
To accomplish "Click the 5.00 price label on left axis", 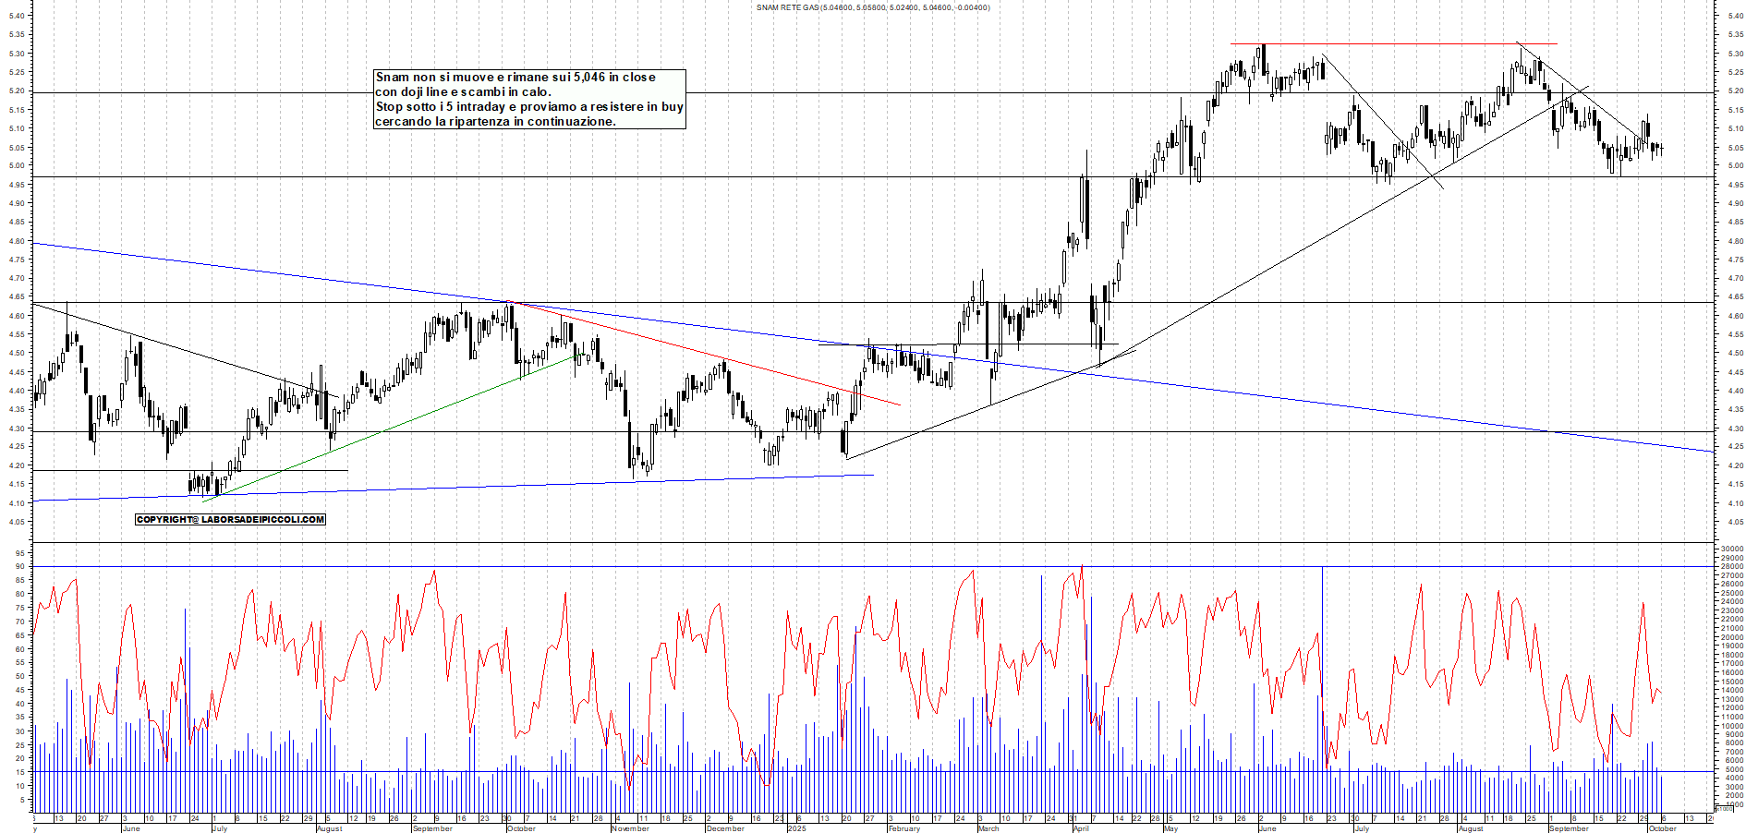I will (17, 166).
